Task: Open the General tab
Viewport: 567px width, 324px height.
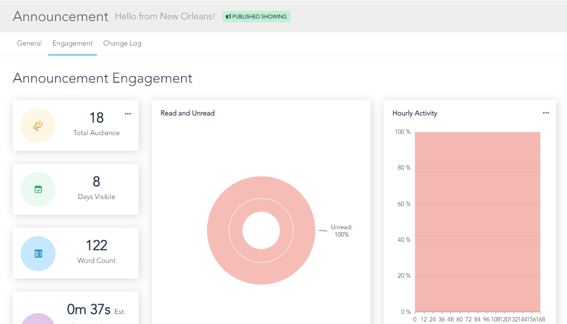Action: pos(29,43)
